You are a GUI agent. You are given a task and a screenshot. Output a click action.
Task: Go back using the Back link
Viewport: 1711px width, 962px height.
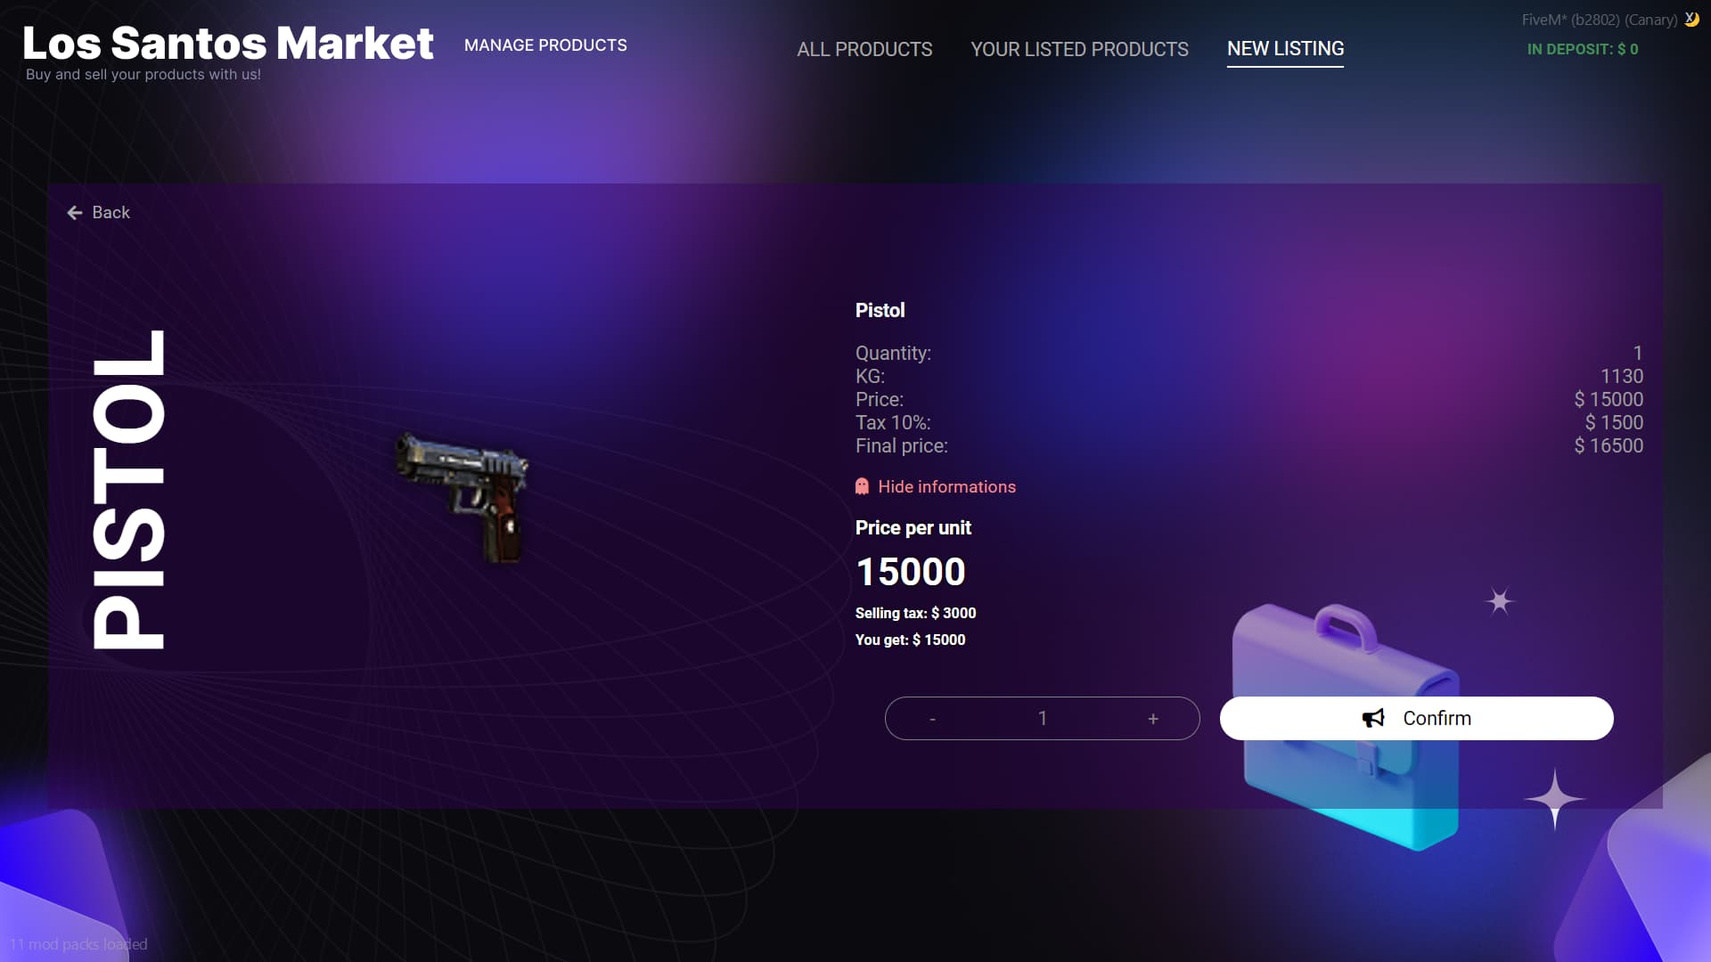point(99,212)
